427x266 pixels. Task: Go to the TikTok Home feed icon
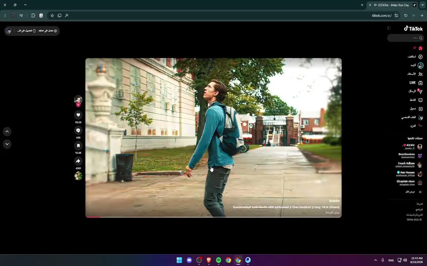[420, 48]
